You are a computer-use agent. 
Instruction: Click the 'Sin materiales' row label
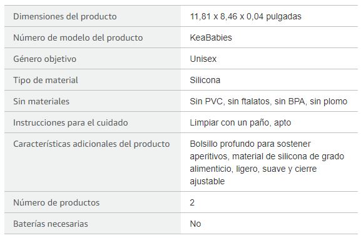point(41,101)
